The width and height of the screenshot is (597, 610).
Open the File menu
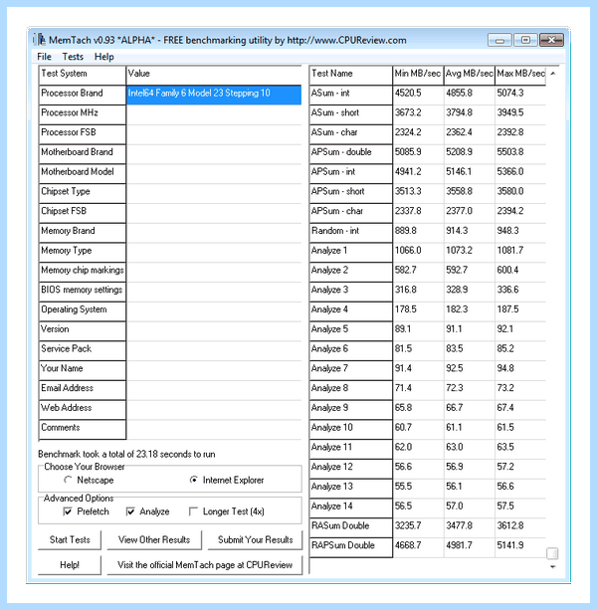tap(45, 57)
